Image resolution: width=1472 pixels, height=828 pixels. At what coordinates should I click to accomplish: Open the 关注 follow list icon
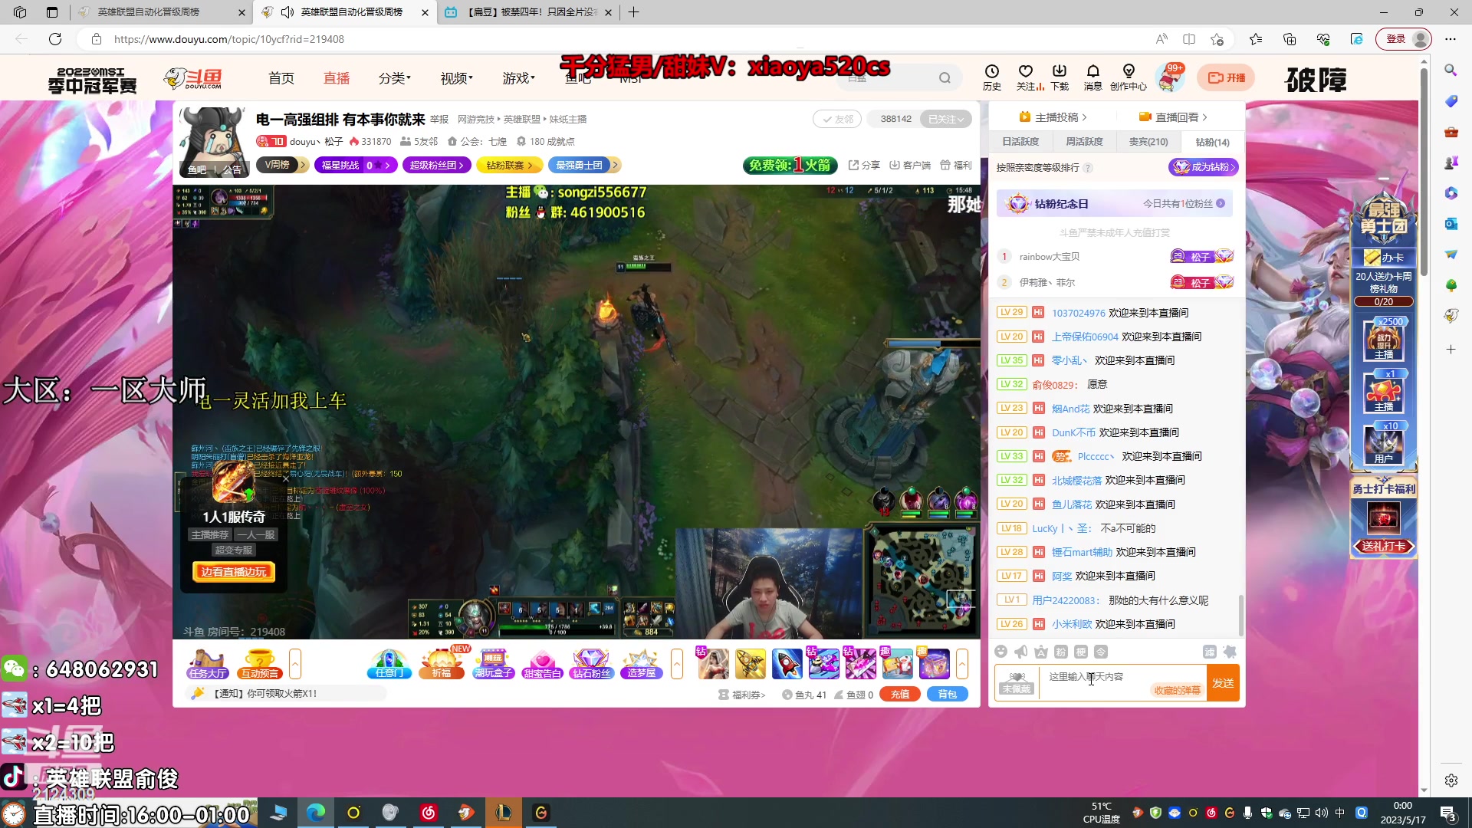pos(1027,77)
